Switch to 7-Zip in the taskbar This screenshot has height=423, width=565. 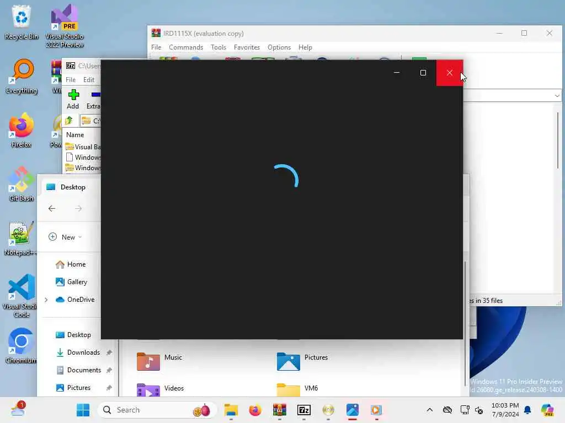304,410
